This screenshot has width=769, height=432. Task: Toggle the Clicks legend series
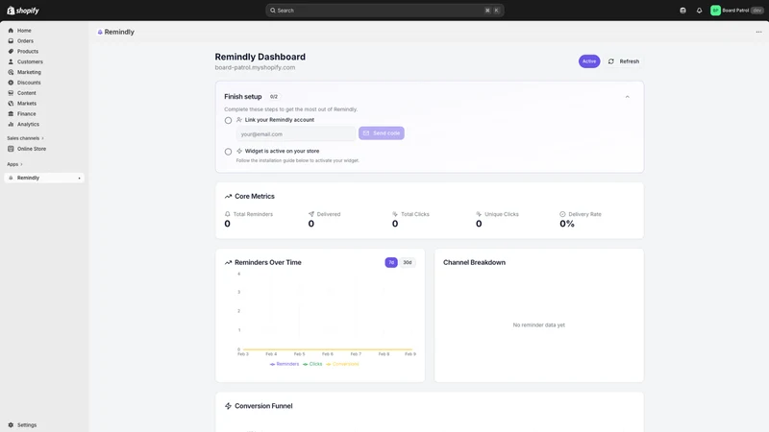(x=312, y=364)
